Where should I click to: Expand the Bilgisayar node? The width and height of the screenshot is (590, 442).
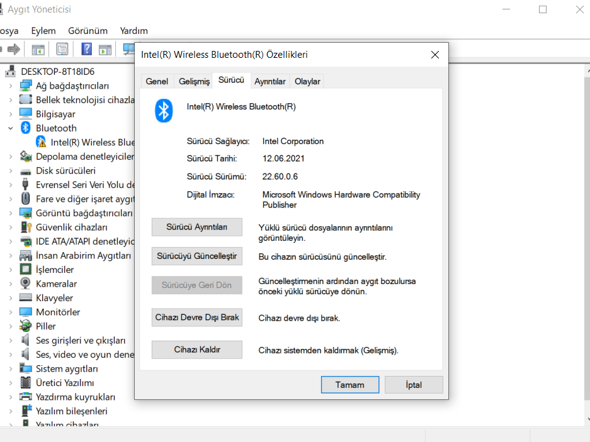[x=11, y=114]
